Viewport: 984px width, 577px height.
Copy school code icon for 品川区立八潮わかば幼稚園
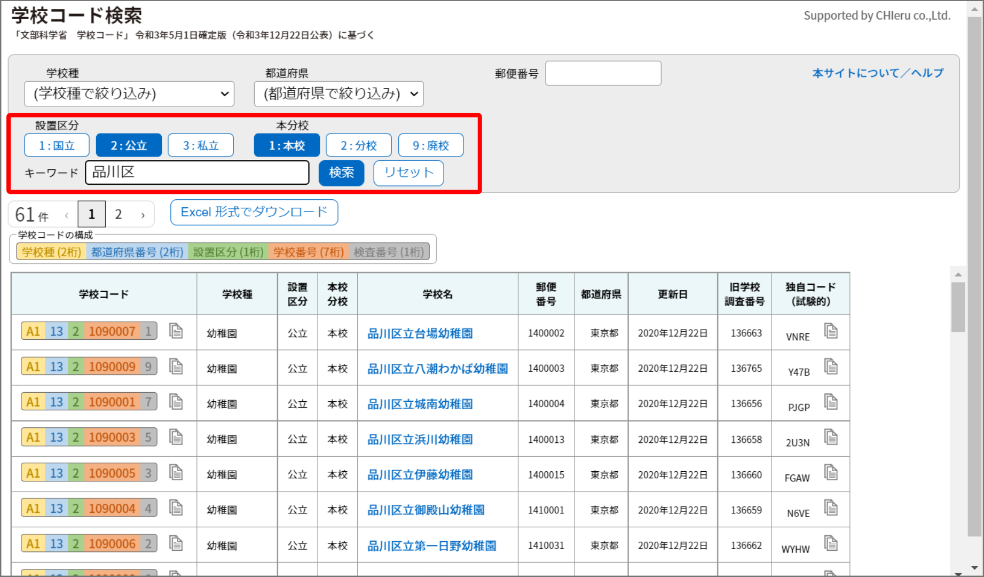coord(176,366)
